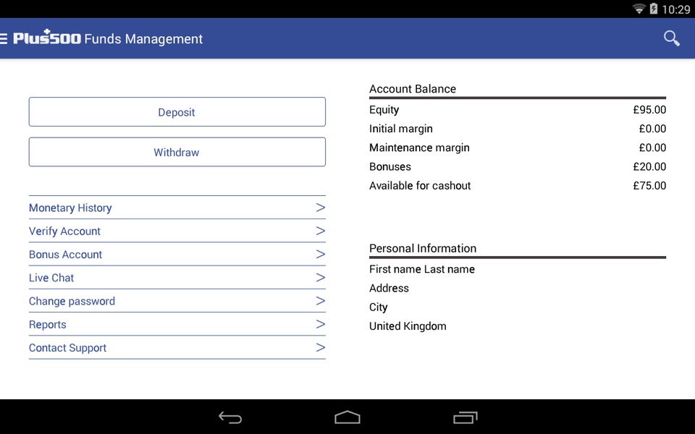Image resolution: width=695 pixels, height=434 pixels.
Task: Open Verify Account
Action: click(177, 231)
